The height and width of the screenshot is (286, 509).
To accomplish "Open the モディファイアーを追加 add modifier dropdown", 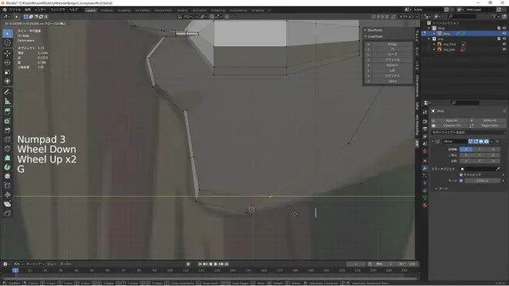I will [468, 133].
